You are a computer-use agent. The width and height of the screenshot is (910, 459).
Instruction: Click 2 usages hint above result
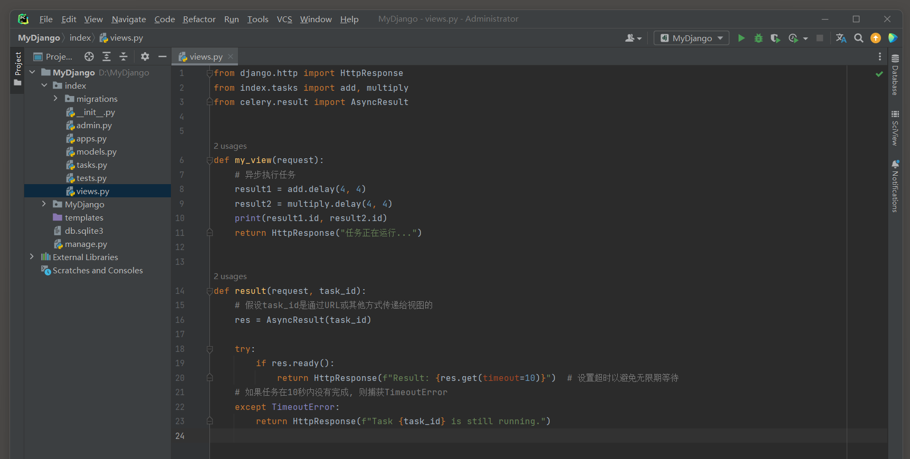(x=230, y=276)
